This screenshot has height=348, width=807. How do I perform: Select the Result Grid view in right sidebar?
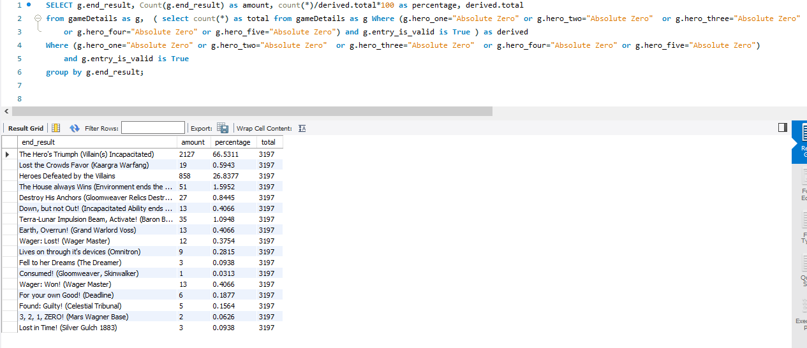[x=802, y=140]
